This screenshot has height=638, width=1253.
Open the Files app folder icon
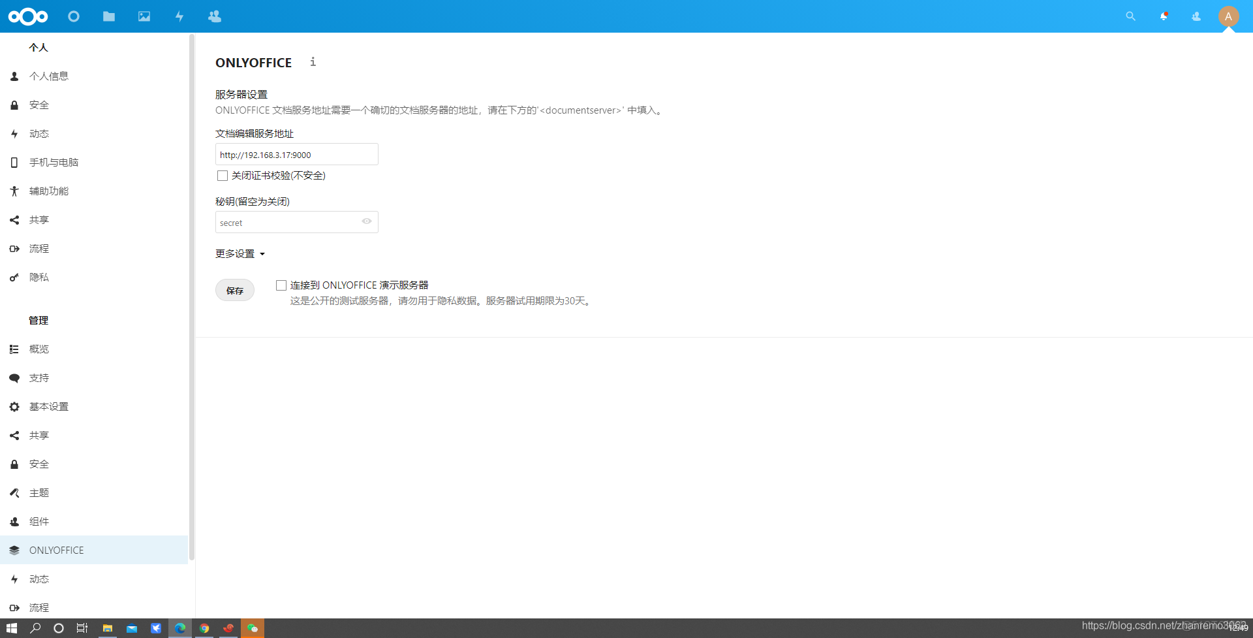click(109, 16)
